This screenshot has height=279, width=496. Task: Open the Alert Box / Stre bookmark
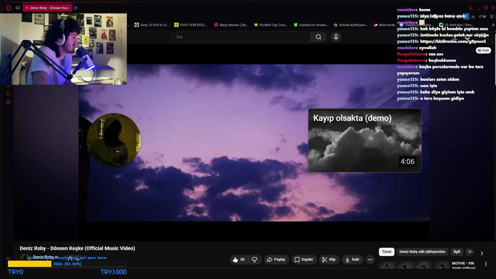point(457,25)
